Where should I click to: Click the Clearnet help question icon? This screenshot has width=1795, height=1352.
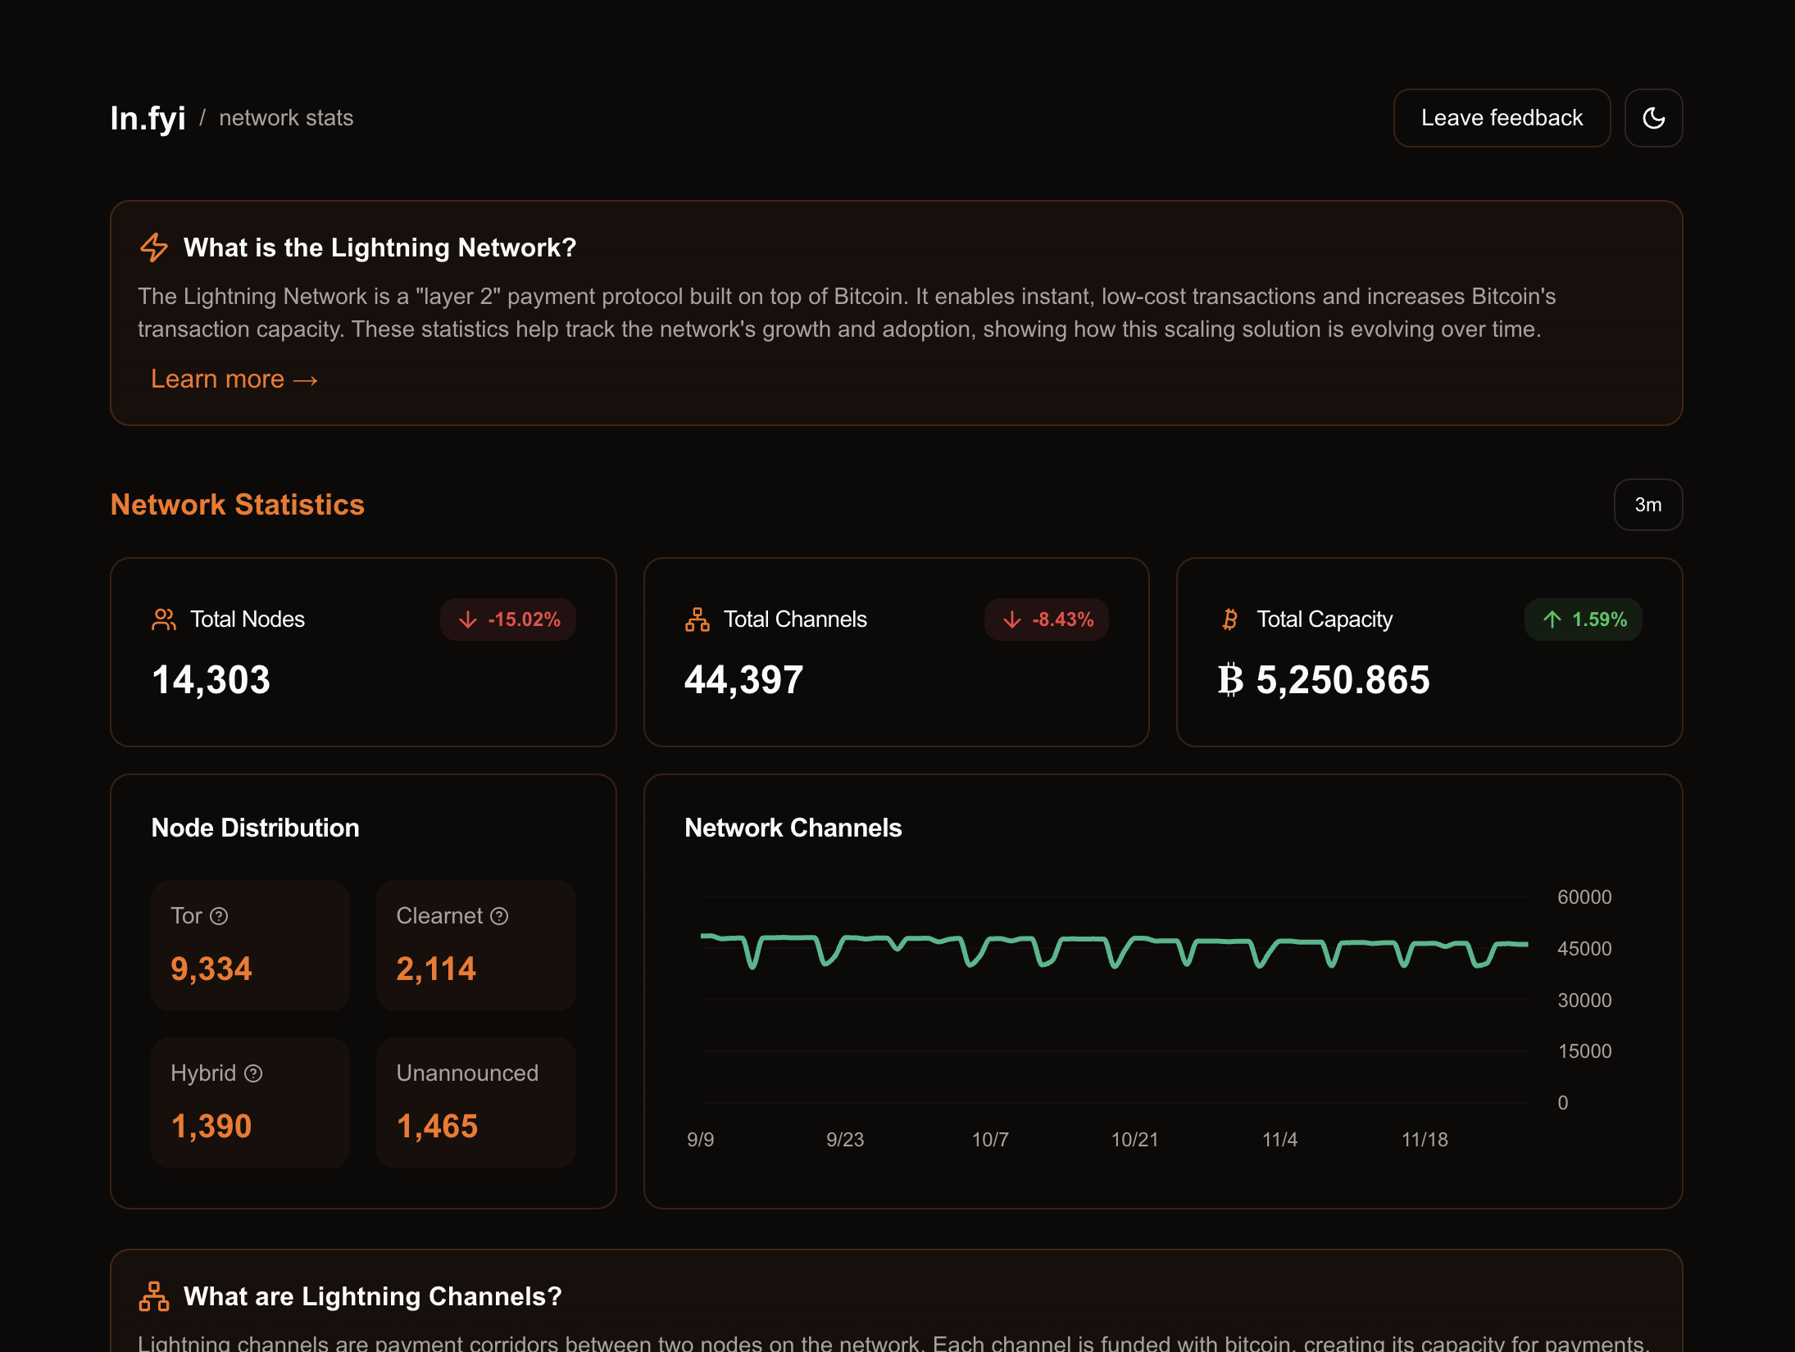click(x=499, y=916)
